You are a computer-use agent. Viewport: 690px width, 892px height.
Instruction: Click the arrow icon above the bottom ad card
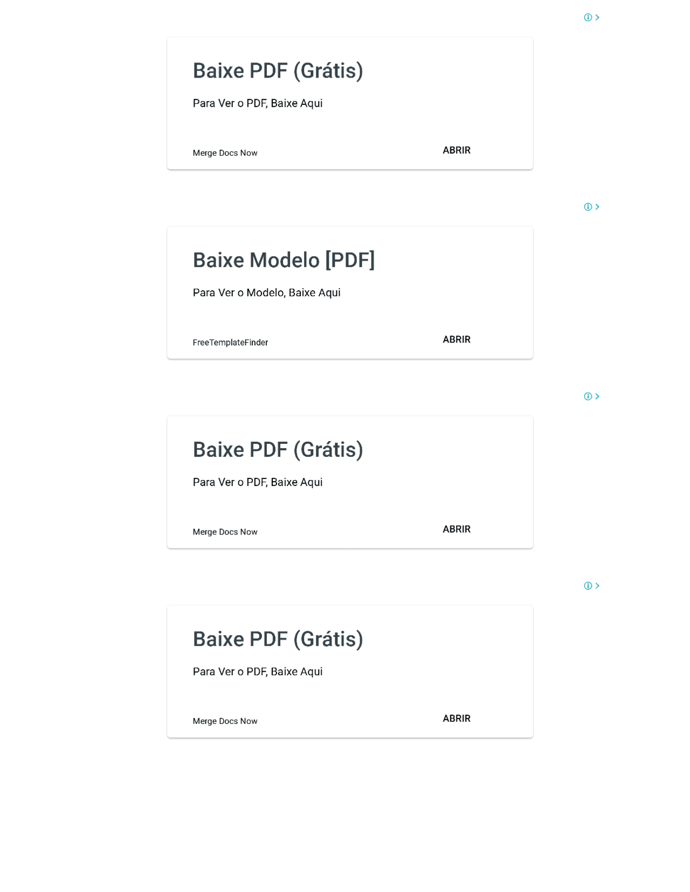pos(597,586)
